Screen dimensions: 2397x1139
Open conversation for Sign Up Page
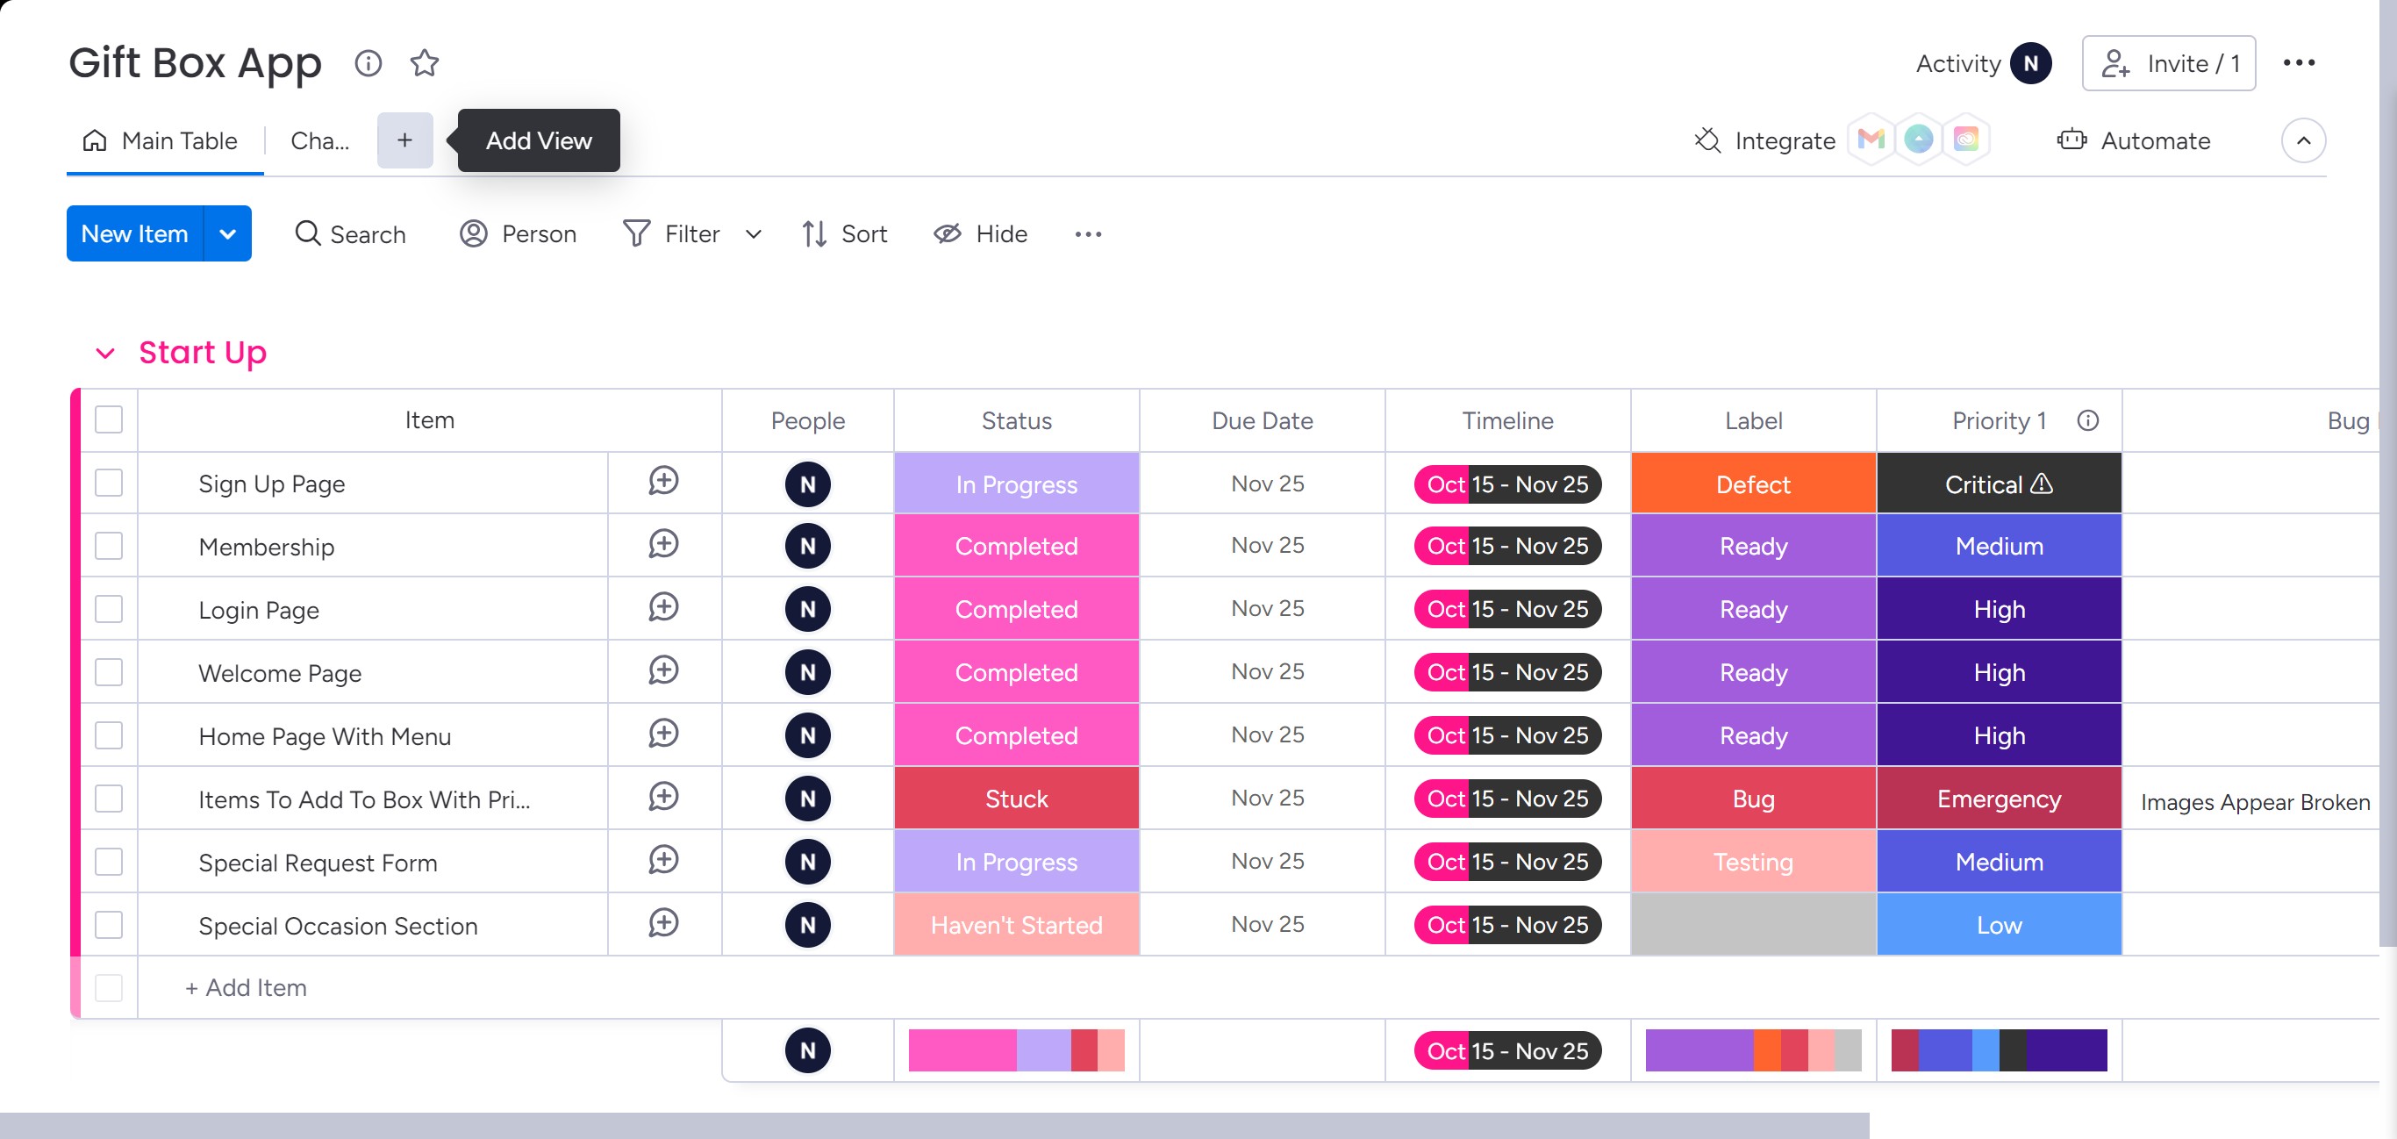[x=663, y=482]
